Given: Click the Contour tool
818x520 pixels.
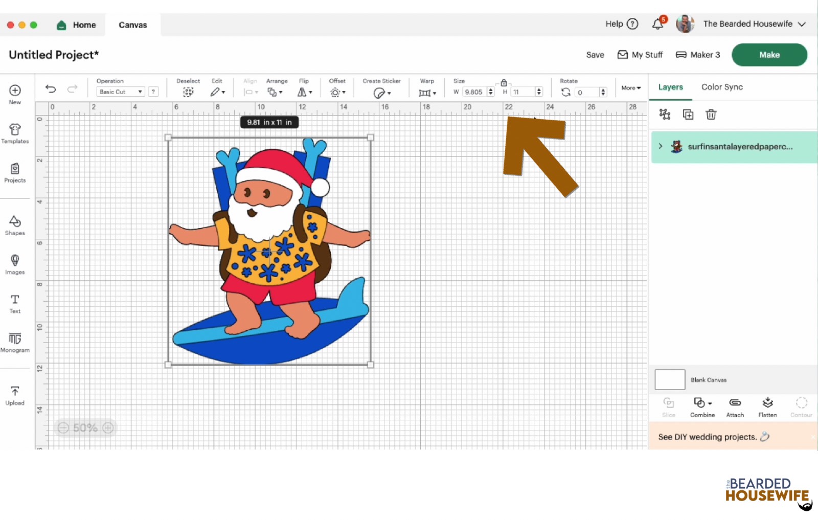Looking at the screenshot, I should pos(801,408).
